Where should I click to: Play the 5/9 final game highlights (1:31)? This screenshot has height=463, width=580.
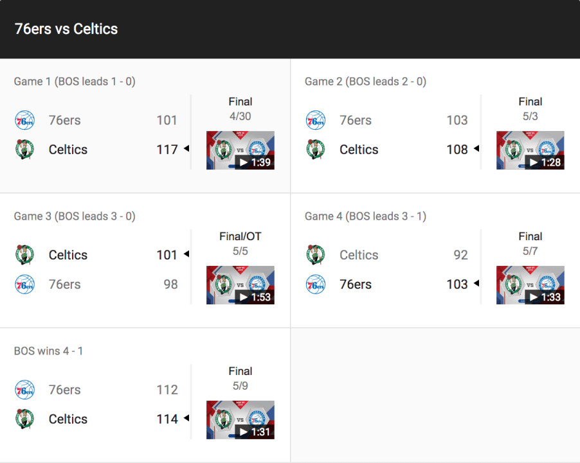pyautogui.click(x=240, y=420)
